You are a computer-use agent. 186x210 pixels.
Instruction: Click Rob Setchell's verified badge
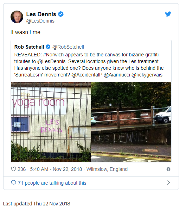click(48, 47)
